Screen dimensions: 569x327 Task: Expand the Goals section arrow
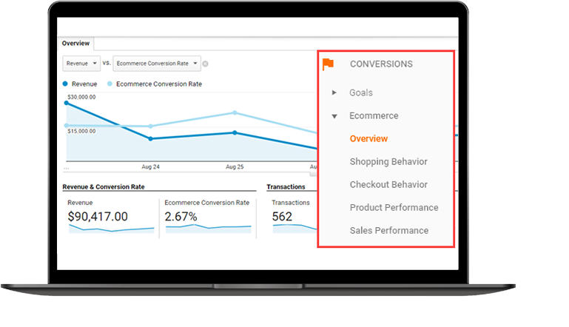(x=334, y=92)
